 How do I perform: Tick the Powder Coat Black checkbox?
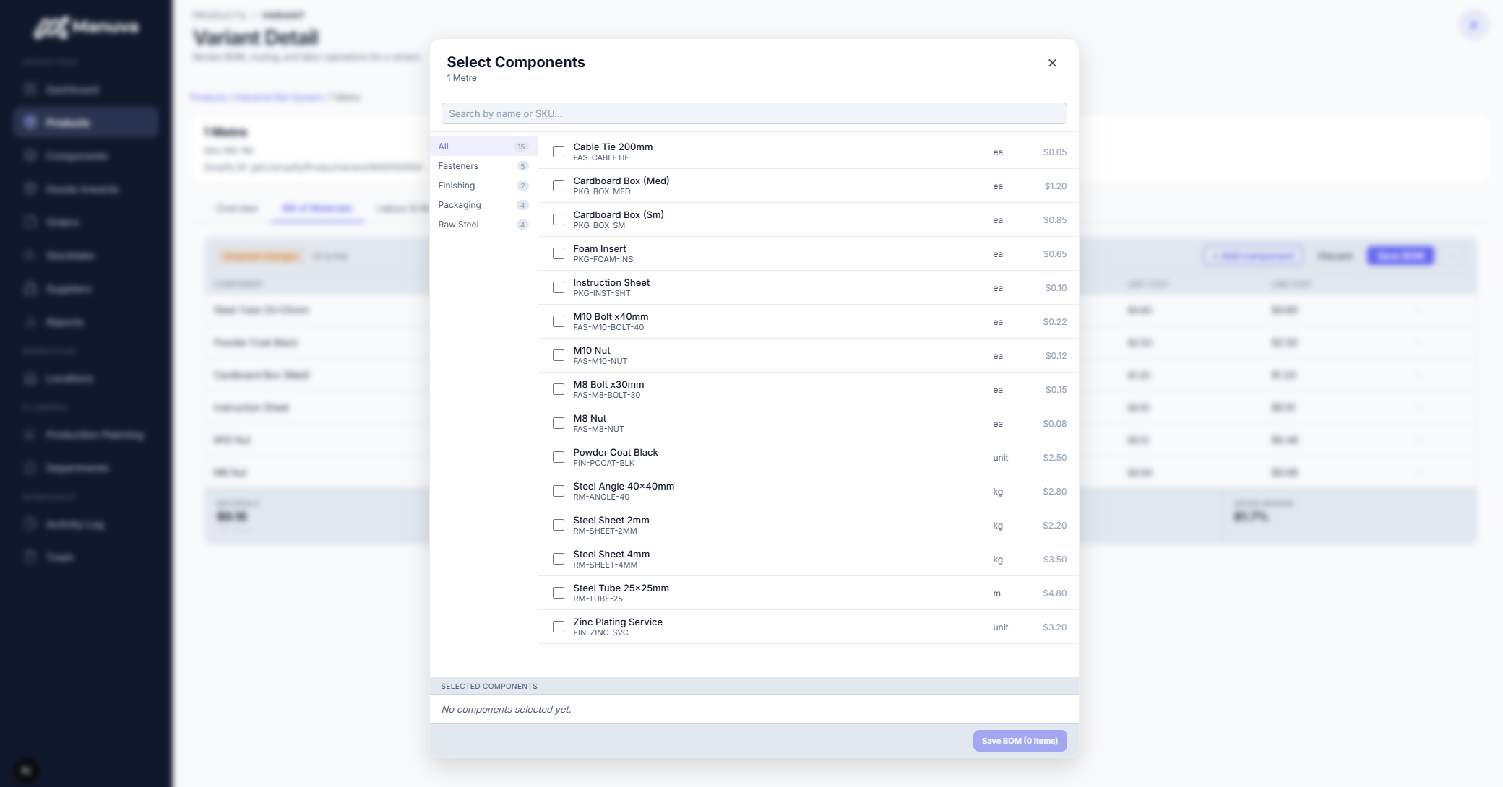pos(559,457)
